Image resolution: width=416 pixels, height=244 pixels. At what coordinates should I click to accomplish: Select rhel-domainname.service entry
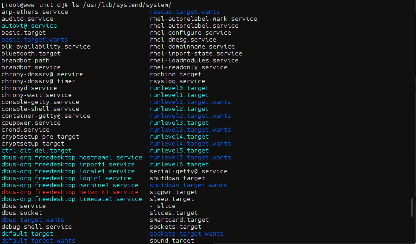click(192, 46)
